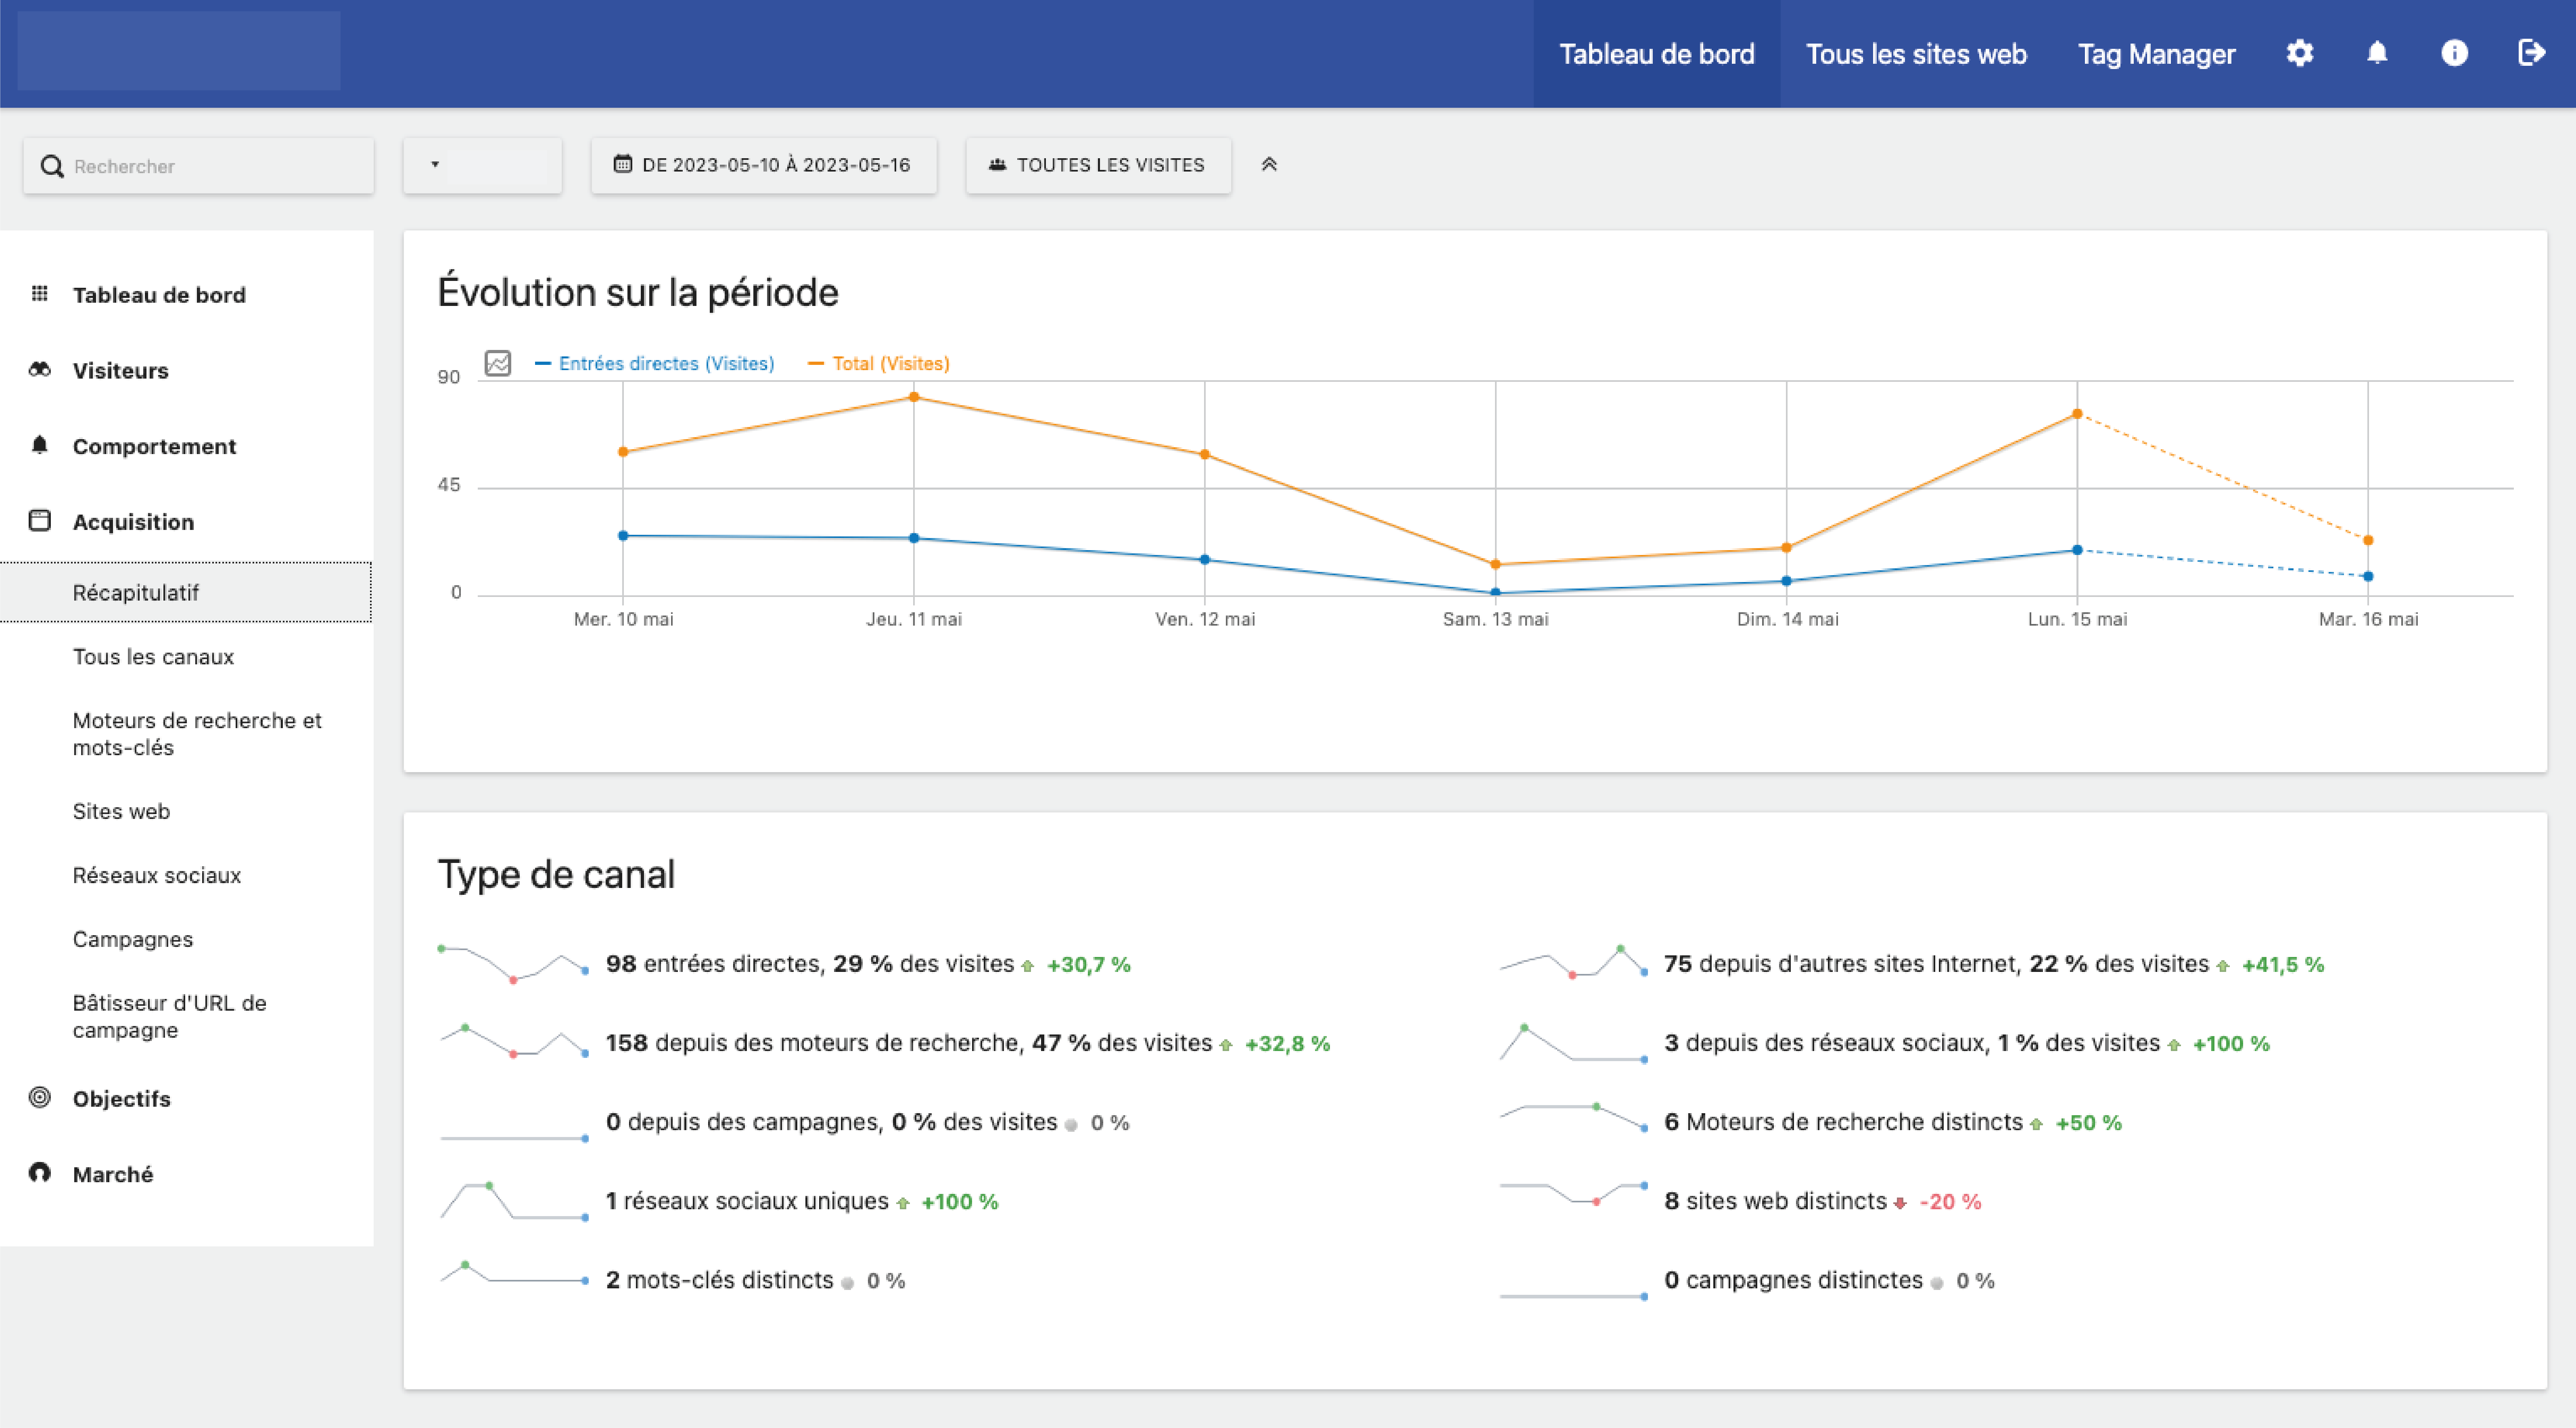Click the orange Total point on Mar. 16 mai

[x=2368, y=541]
